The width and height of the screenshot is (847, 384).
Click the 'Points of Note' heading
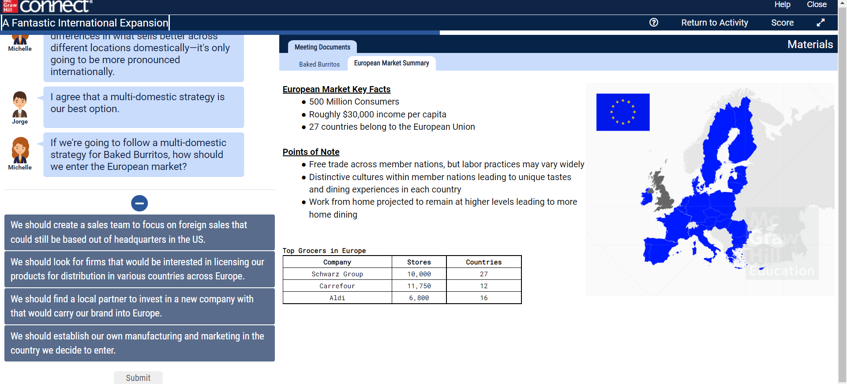(x=311, y=152)
